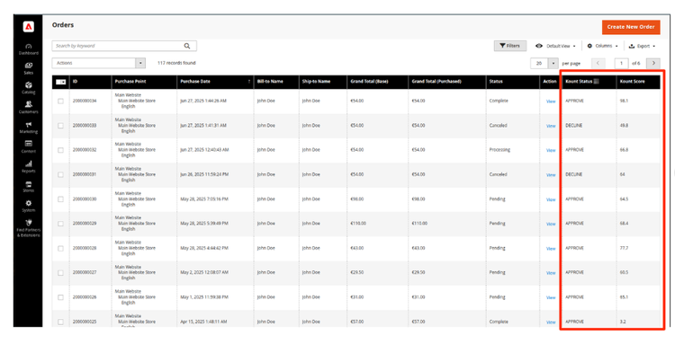Open the Columns menu
The image size is (675, 344).
pyautogui.click(x=603, y=46)
